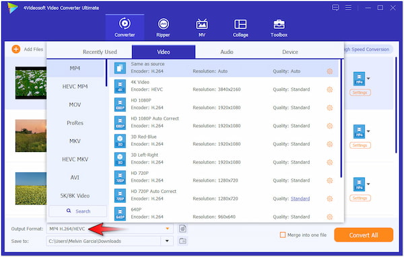Select MKV in the format list

(75, 141)
